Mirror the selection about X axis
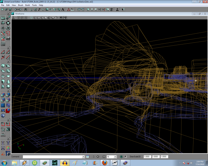The width and height of the screenshot is (208, 166). click(x=3, y=143)
